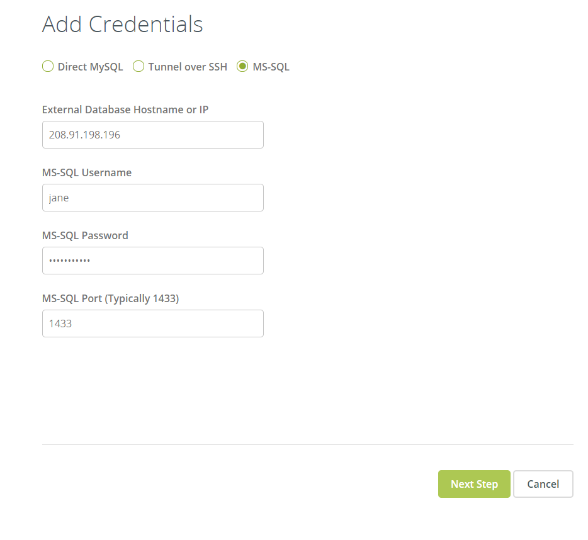Click the Tunnel over SSH label text
588x540 pixels.
[188, 66]
